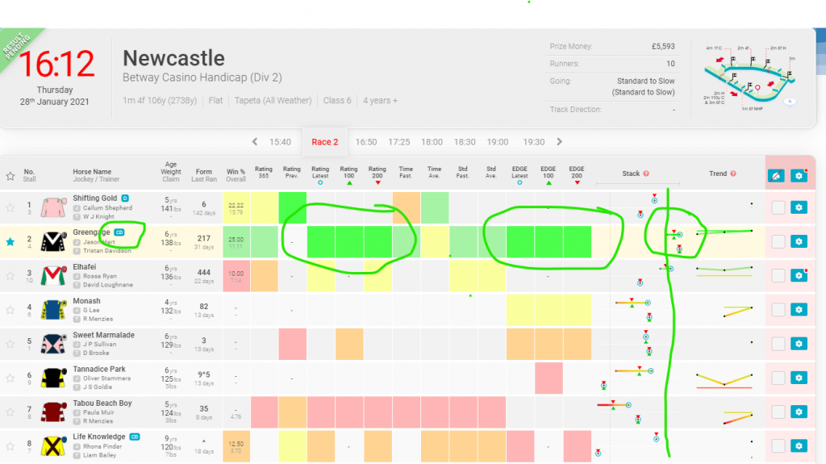This screenshot has width=826, height=464.
Task: Click the Trend help question mark icon
Action: (733, 174)
